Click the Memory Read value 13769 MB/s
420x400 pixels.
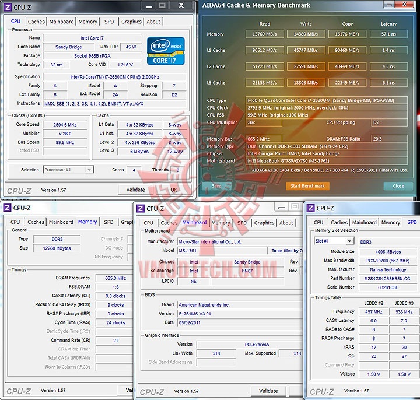coord(264,34)
